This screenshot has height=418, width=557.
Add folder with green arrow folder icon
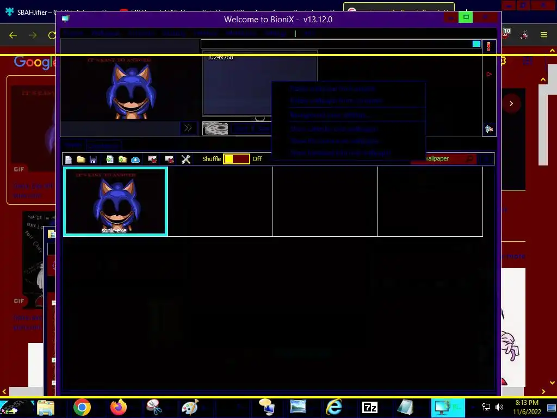coord(122,159)
